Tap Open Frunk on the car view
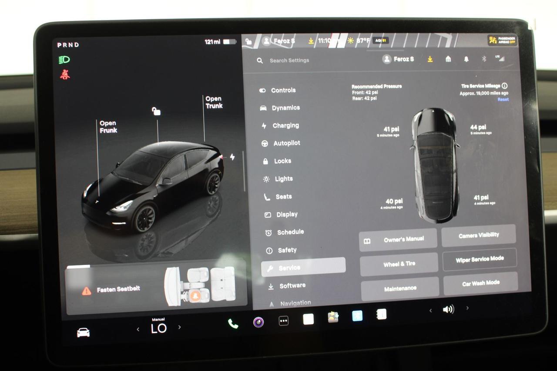557x371 pixels. pos(108,127)
